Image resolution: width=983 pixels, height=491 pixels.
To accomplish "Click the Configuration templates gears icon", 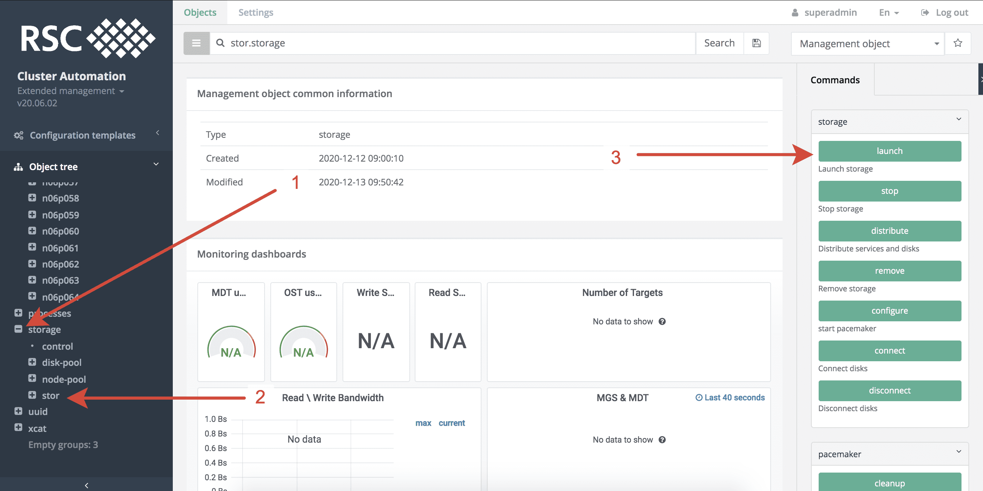I will 18,135.
